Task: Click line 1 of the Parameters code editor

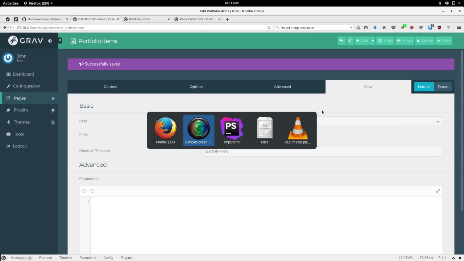Action: click(266, 202)
